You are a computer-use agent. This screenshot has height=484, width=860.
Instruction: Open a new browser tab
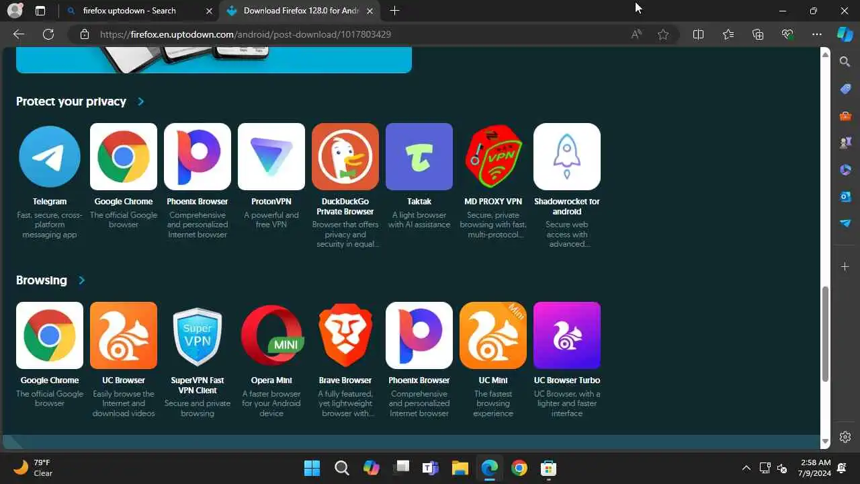pos(394,11)
